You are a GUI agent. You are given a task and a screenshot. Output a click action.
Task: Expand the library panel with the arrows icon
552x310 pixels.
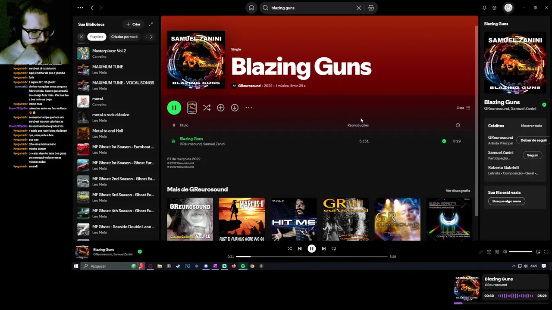pos(151,25)
